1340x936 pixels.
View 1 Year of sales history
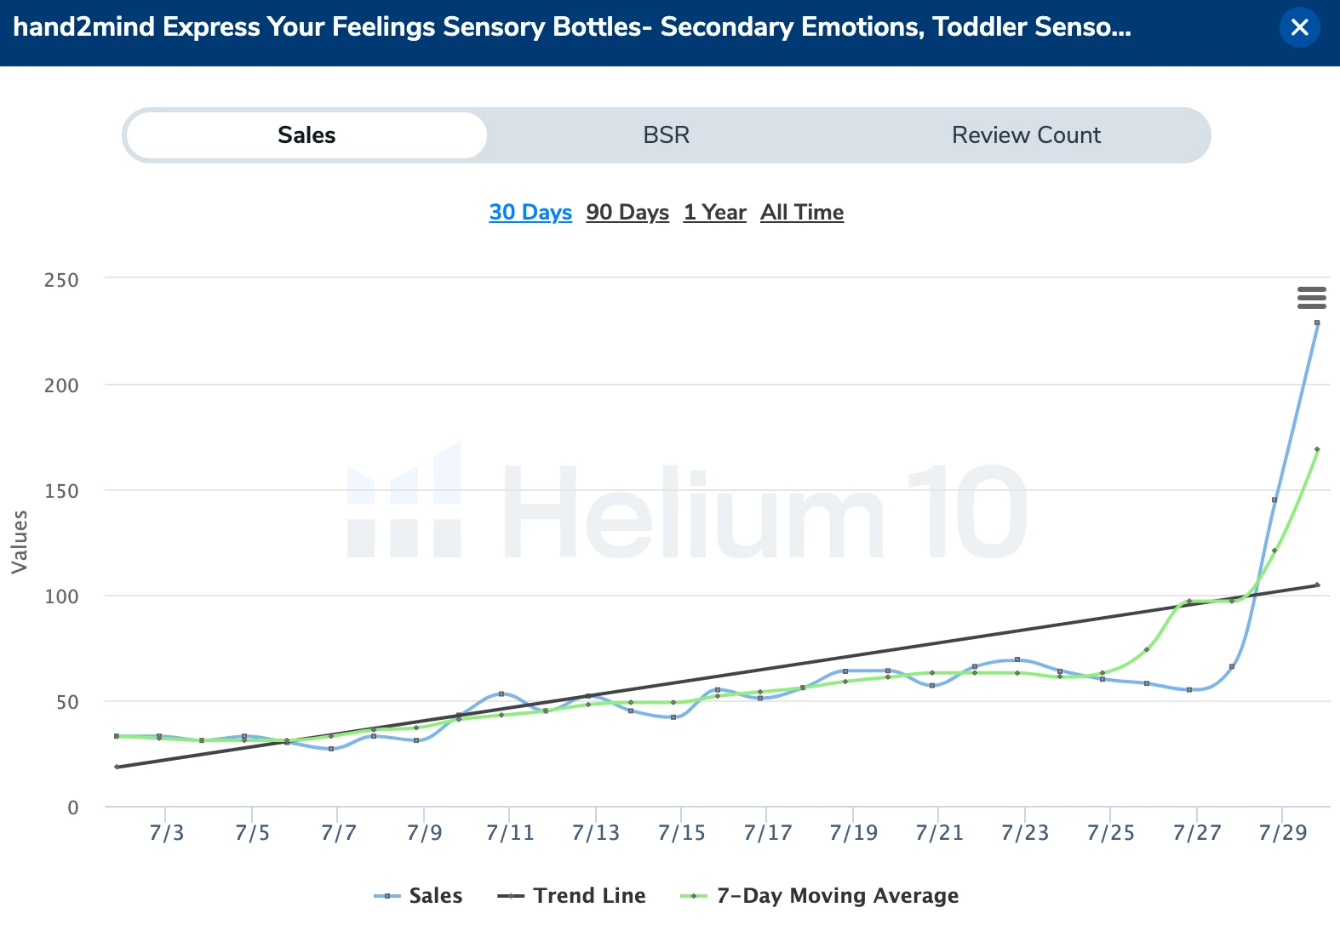click(714, 212)
